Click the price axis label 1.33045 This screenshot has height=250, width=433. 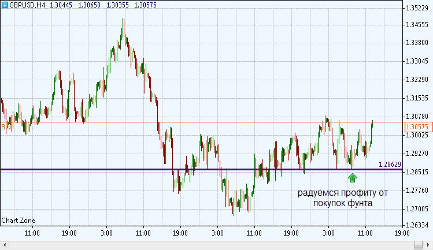(x=417, y=61)
